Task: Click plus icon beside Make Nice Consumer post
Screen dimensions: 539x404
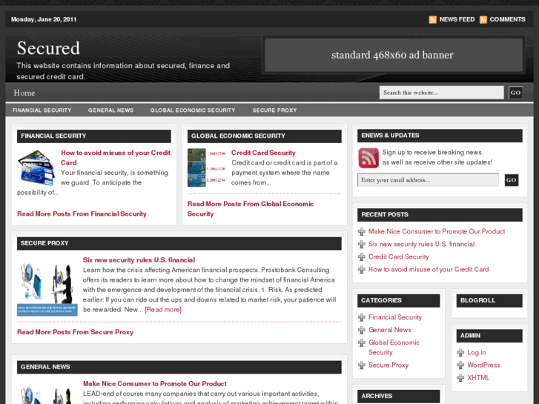Action: 361,232
